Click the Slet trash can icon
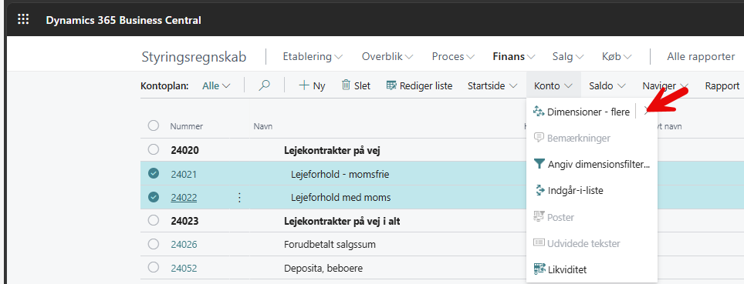This screenshot has width=744, height=284. [x=346, y=85]
